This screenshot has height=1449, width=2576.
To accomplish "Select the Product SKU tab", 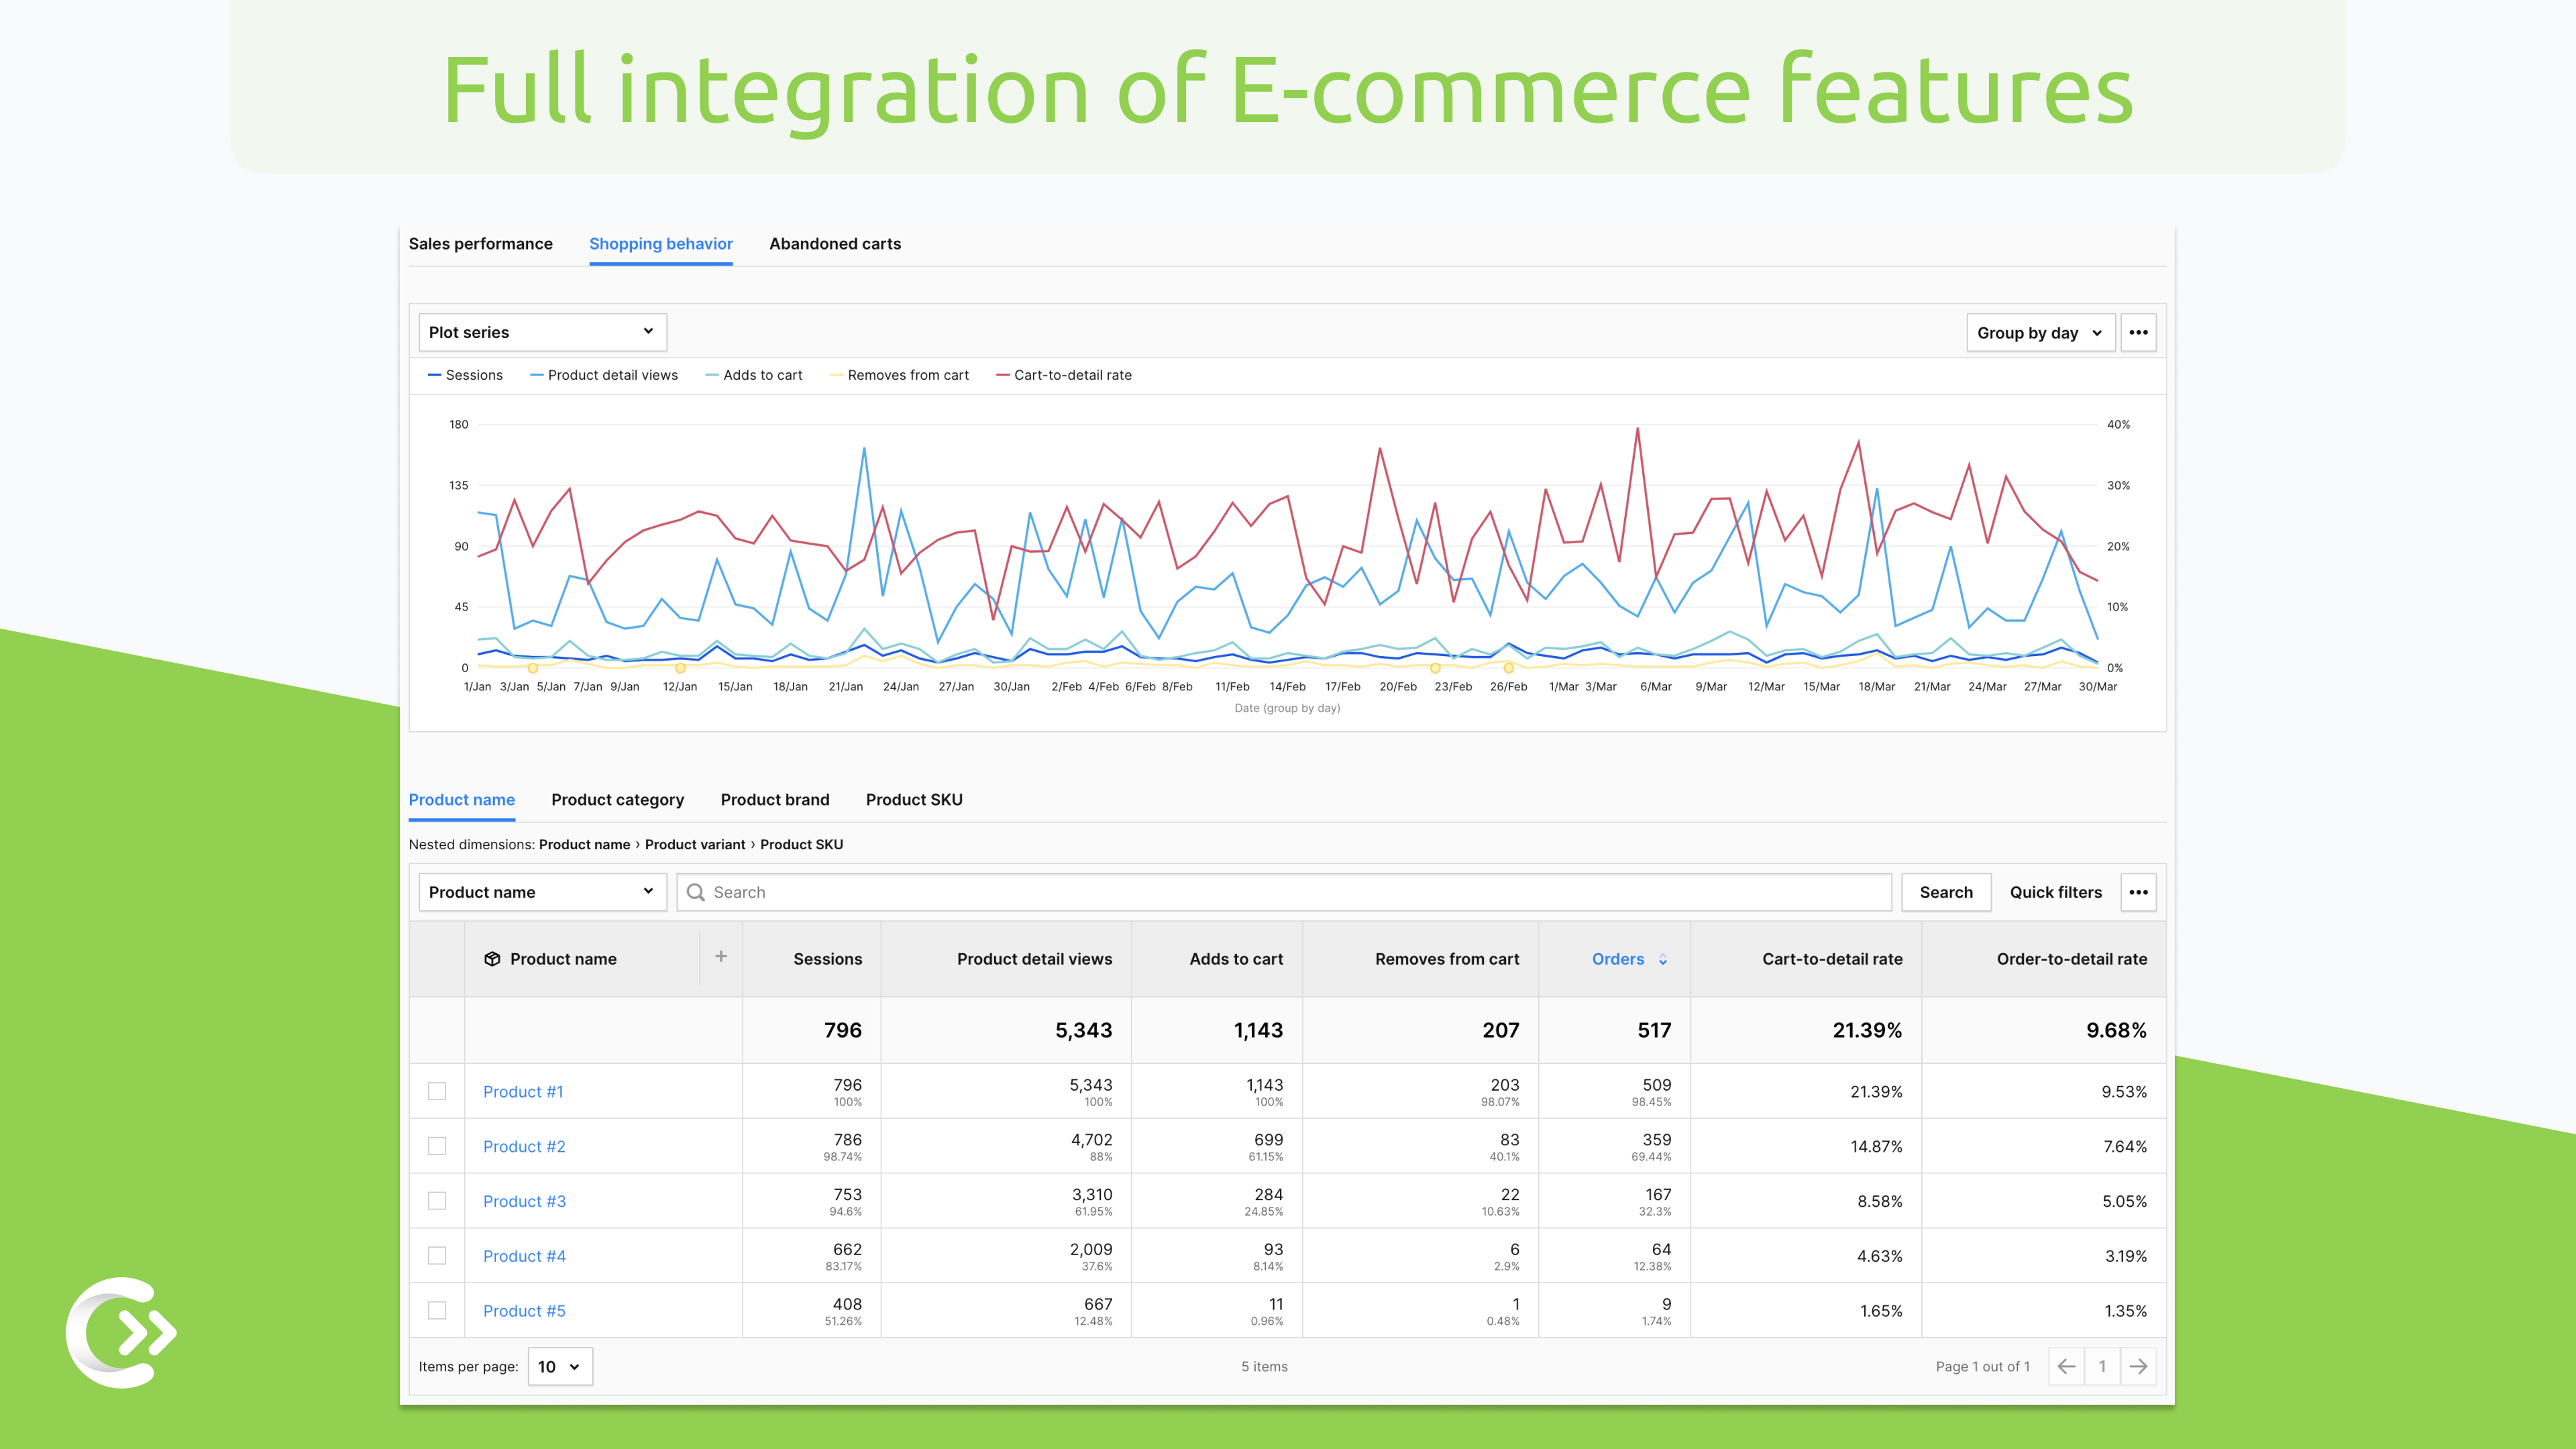I will [x=914, y=800].
